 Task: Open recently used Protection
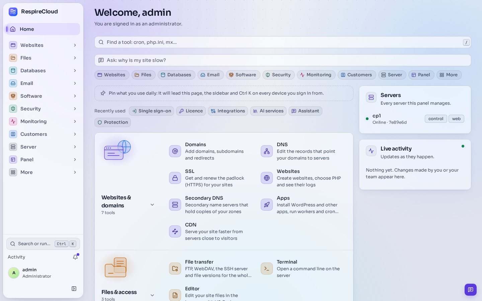click(x=112, y=122)
